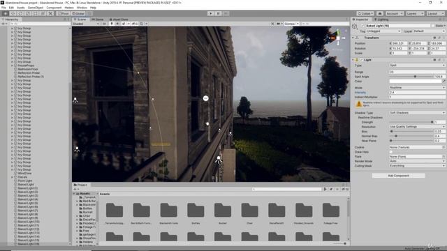
Task: Open the Cookie texture picker circle
Action: point(444,147)
